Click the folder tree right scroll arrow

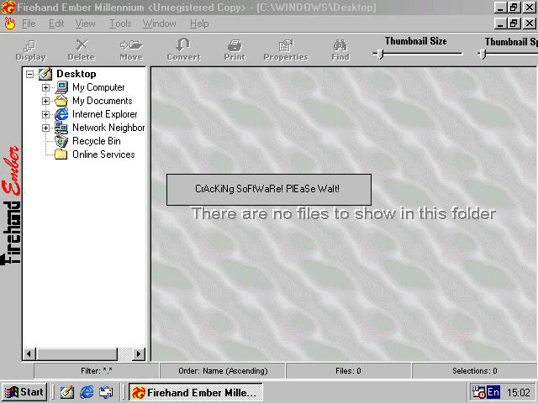click(139, 354)
